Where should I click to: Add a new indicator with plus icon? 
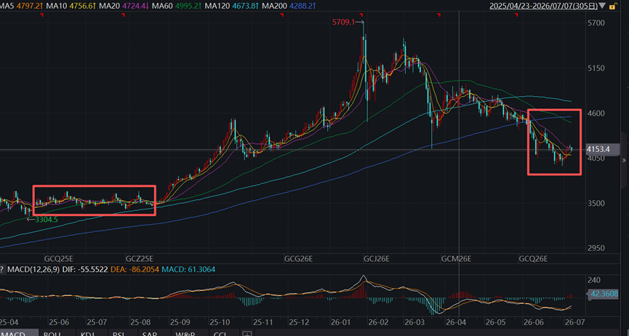point(247,334)
